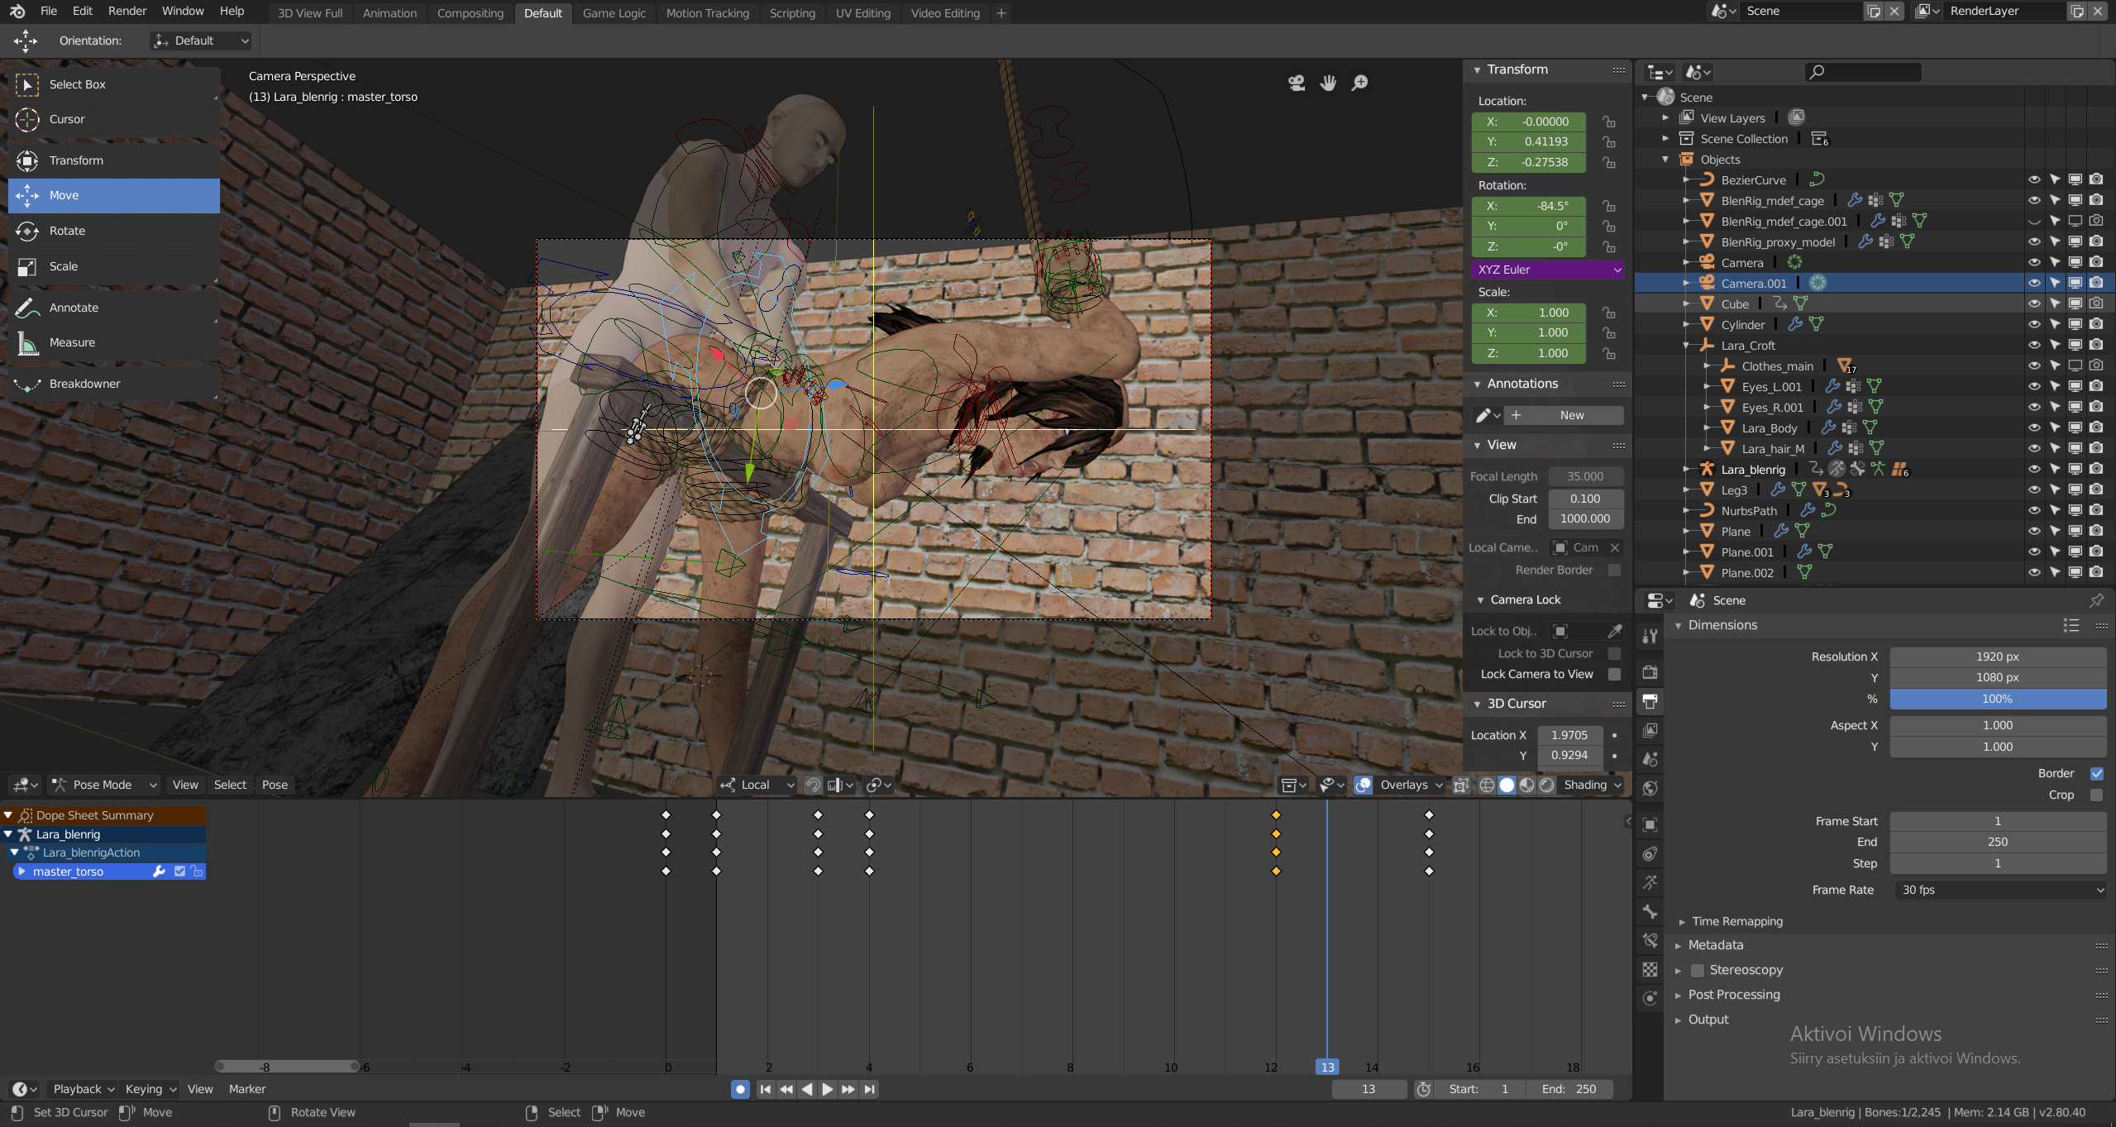
Task: Open the Output properties tab icon
Action: (x=1650, y=701)
